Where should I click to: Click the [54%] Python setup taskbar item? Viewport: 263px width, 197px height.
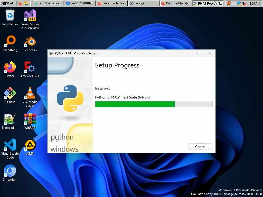(x=208, y=3)
